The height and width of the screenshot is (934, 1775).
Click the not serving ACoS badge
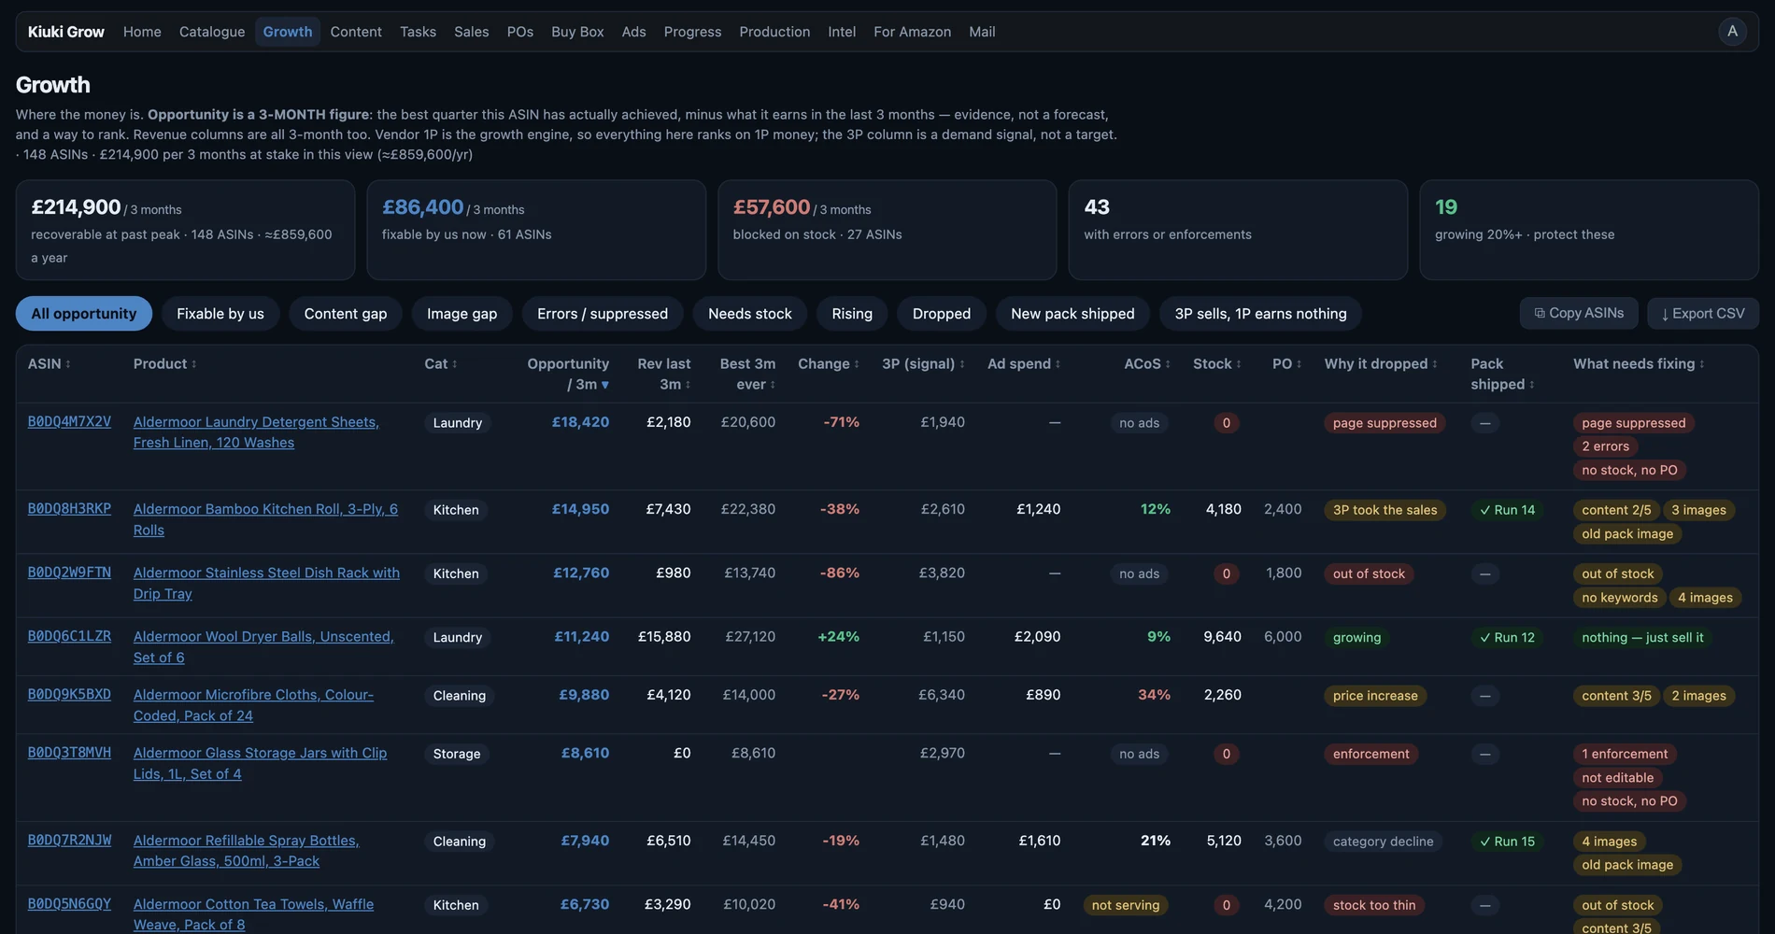pos(1126,905)
